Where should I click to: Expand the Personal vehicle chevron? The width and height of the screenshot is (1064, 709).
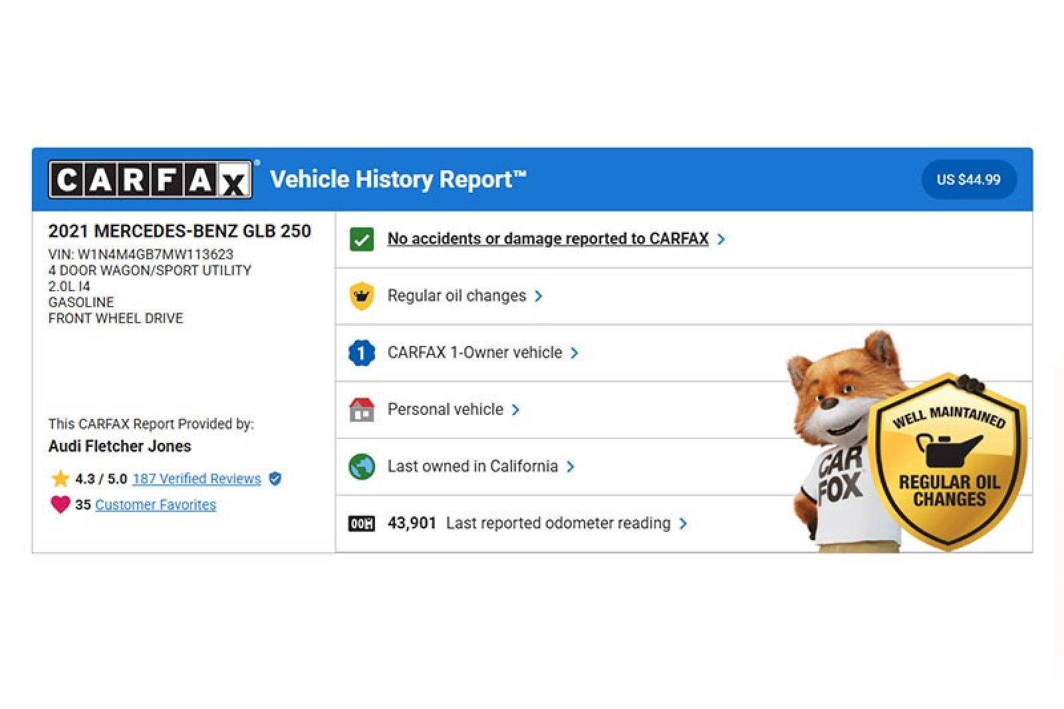pos(516,410)
